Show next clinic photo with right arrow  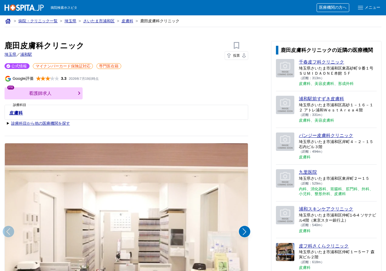coord(245,232)
